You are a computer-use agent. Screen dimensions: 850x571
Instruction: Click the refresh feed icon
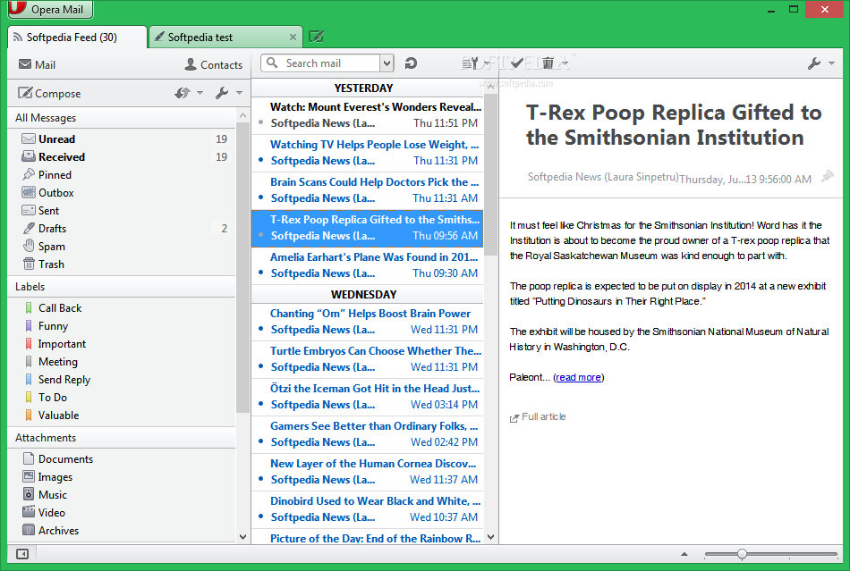click(411, 63)
